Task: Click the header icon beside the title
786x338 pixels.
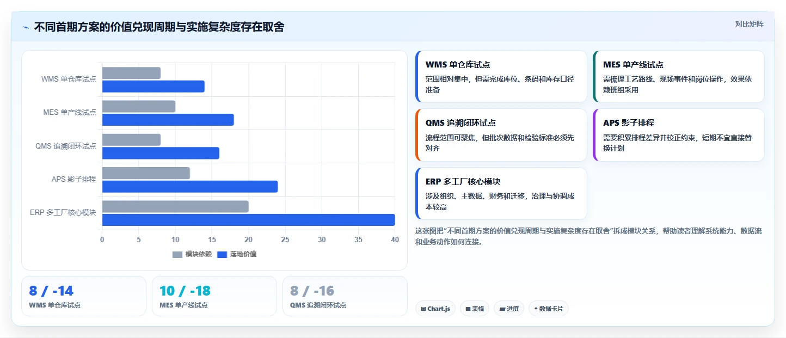Action: 26,27
